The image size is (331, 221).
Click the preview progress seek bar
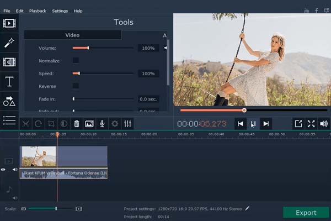pos(254,110)
